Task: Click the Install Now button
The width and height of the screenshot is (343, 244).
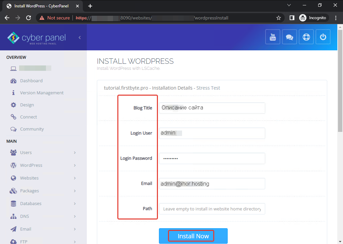Action: pyautogui.click(x=193, y=236)
